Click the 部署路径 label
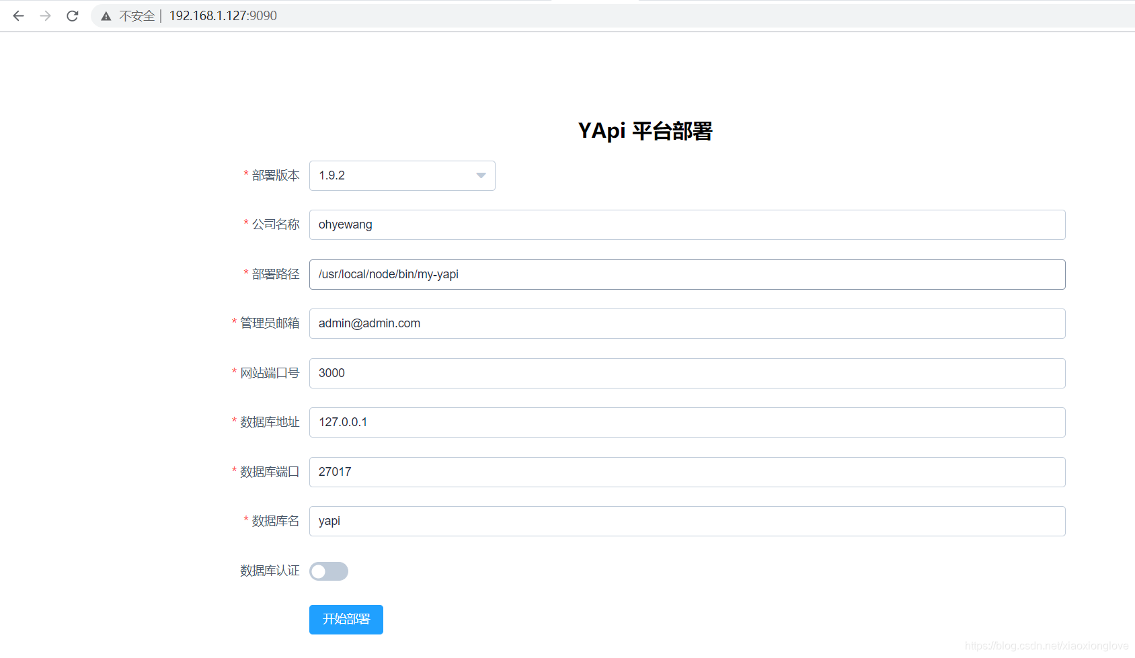The height and width of the screenshot is (658, 1135). 276,274
